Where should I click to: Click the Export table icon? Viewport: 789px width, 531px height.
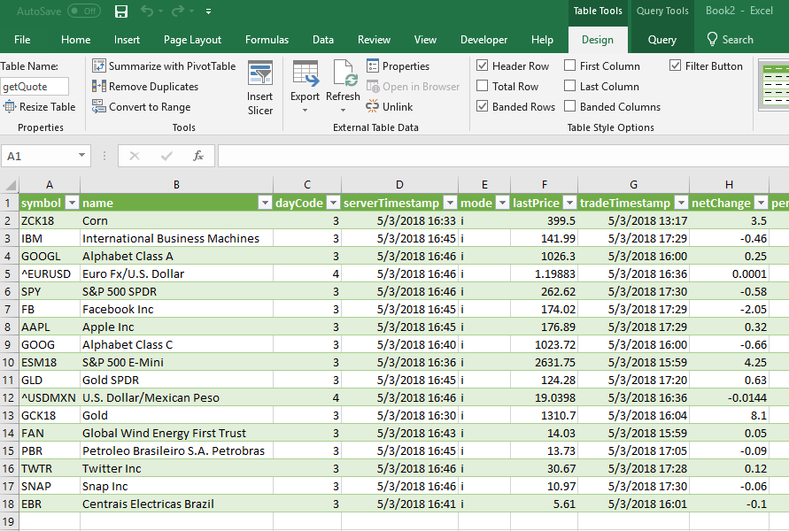click(306, 73)
